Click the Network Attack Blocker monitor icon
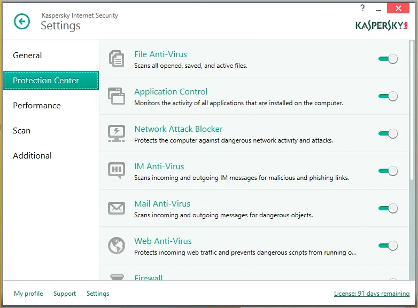 [x=117, y=133]
